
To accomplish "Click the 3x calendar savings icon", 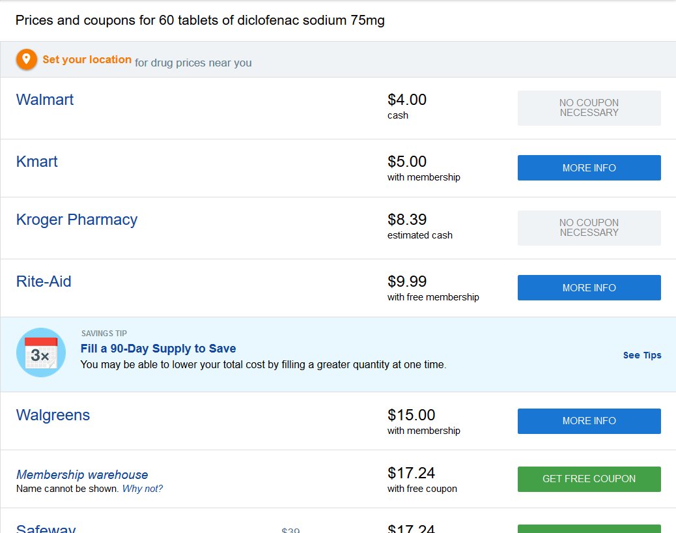I will [40, 353].
